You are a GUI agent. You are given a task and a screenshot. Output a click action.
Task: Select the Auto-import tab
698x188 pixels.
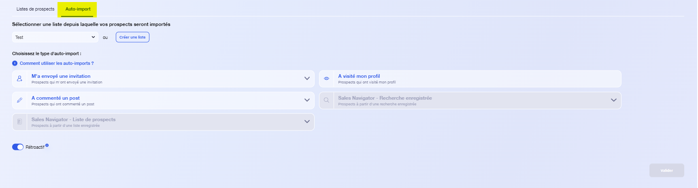(78, 9)
